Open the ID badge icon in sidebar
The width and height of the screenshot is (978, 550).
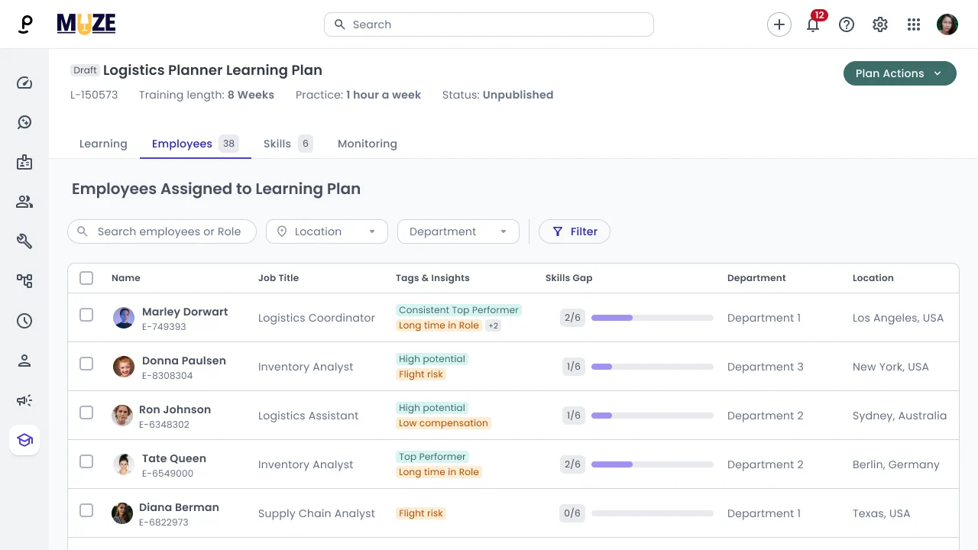click(24, 162)
